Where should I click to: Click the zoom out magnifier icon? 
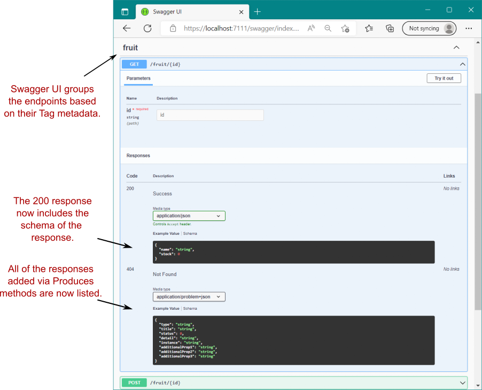(x=328, y=28)
